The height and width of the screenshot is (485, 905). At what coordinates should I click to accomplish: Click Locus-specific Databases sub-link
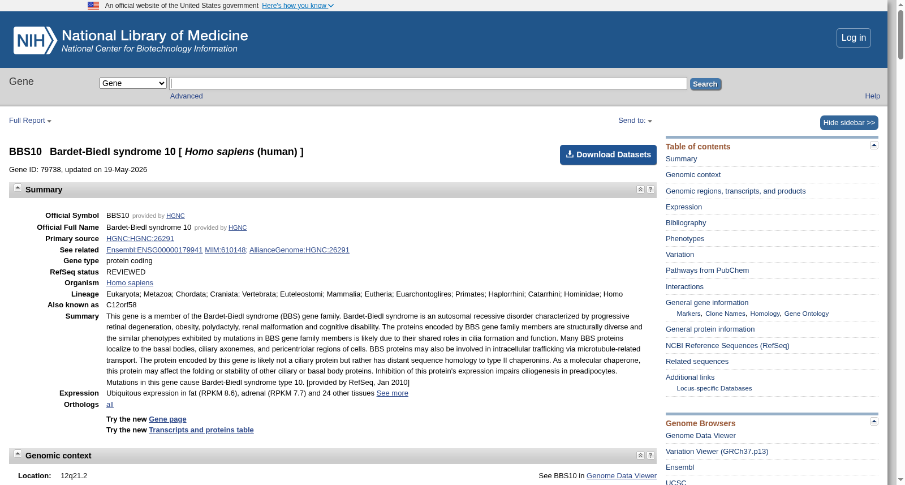(x=714, y=388)
